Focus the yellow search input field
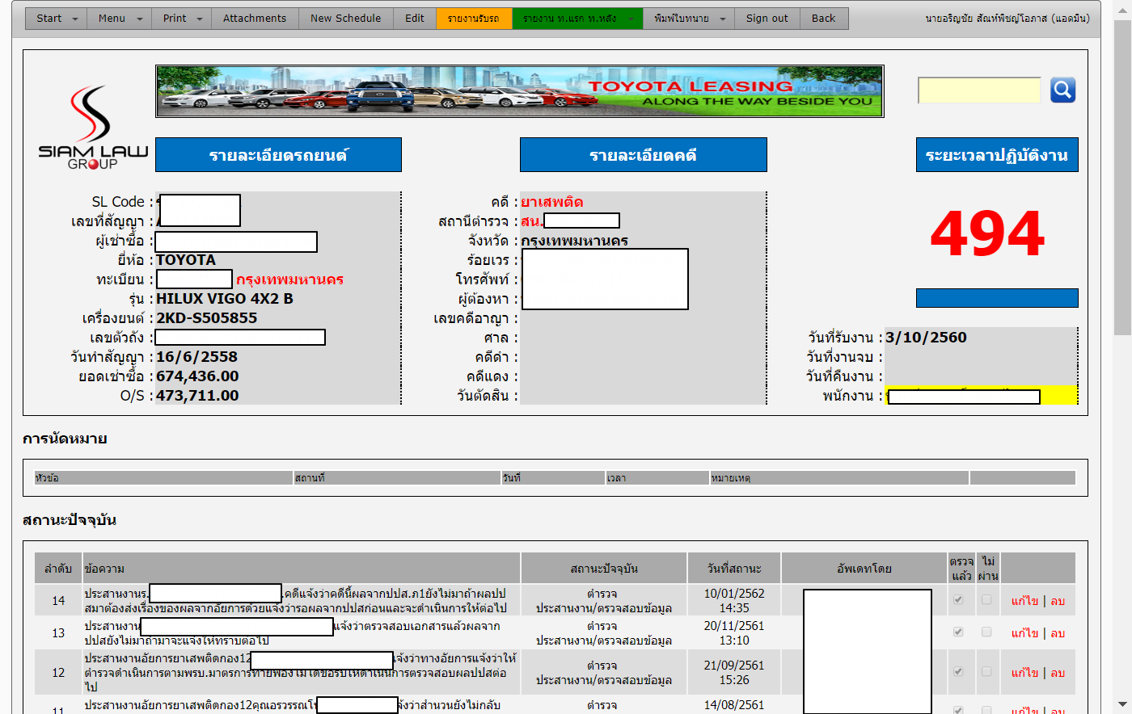Screen dimensions: 1132x714 pyautogui.click(x=979, y=90)
